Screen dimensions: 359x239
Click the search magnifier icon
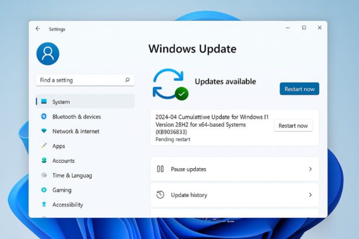(x=127, y=80)
